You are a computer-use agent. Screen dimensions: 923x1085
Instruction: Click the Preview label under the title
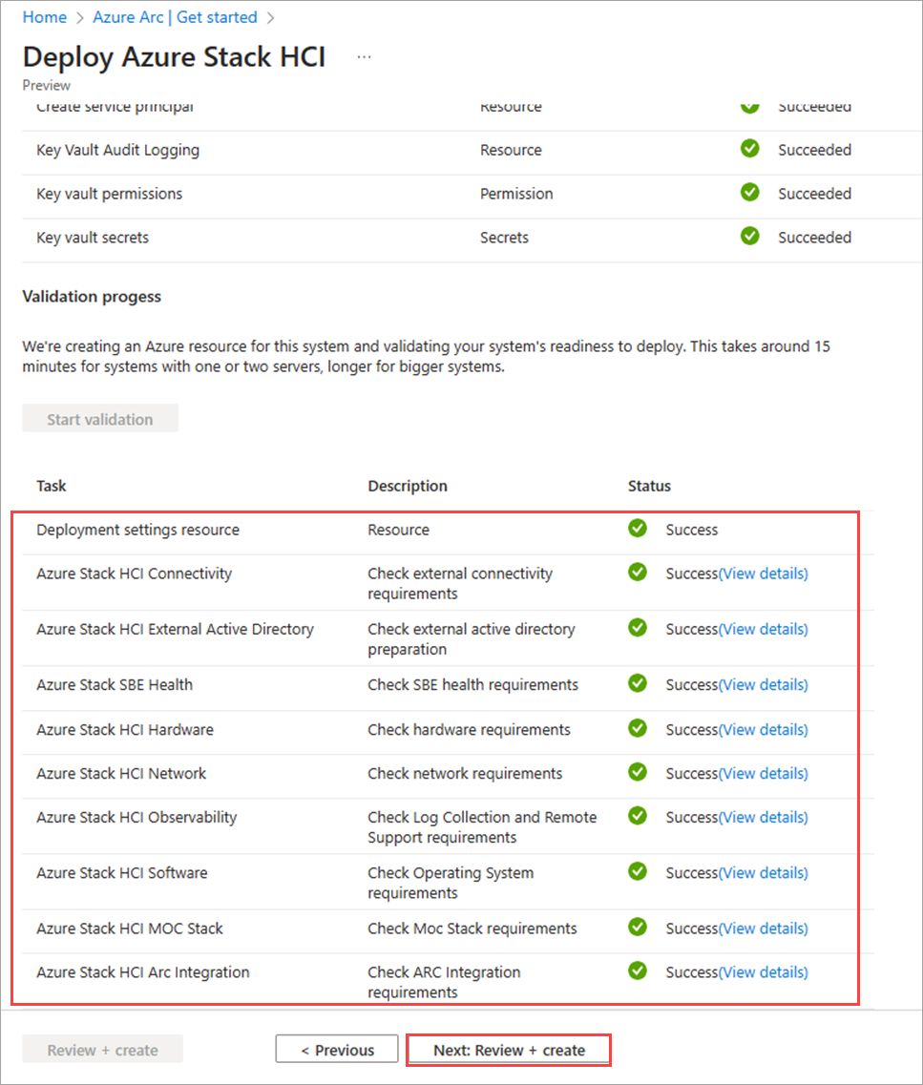47,85
